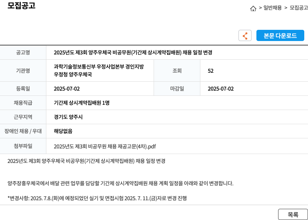Select 해당없음 value
This screenshot has height=220, width=308.
(x=63, y=131)
